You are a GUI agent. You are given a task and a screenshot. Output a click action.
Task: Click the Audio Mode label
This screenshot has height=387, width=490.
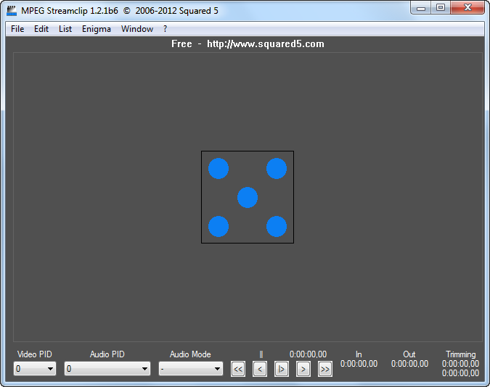tap(190, 354)
